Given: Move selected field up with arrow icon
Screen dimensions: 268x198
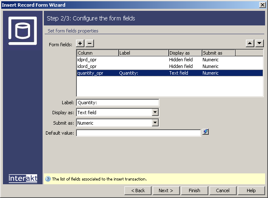Looking at the screenshot, I should [x=249, y=43].
